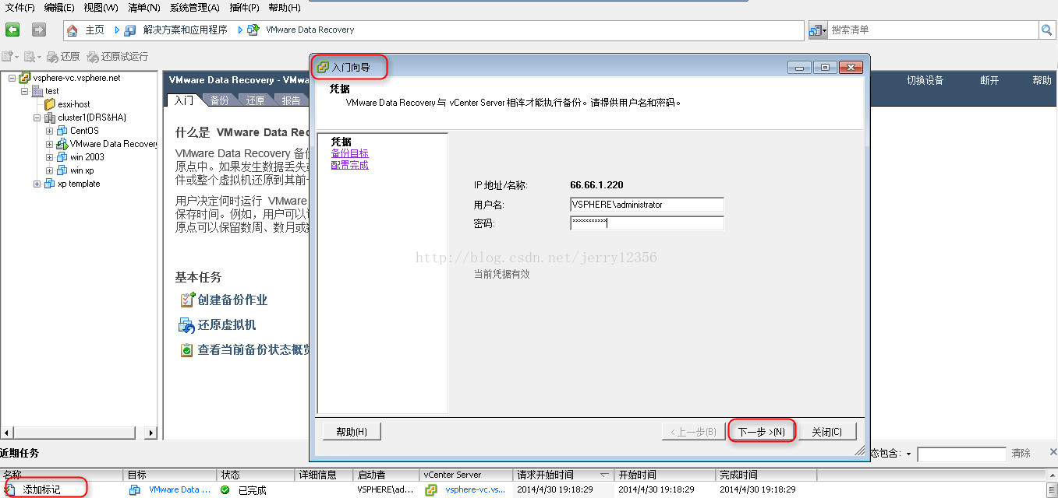Select the esxi-host folder icon
This screenshot has height=498, width=1058.
[x=50, y=104]
